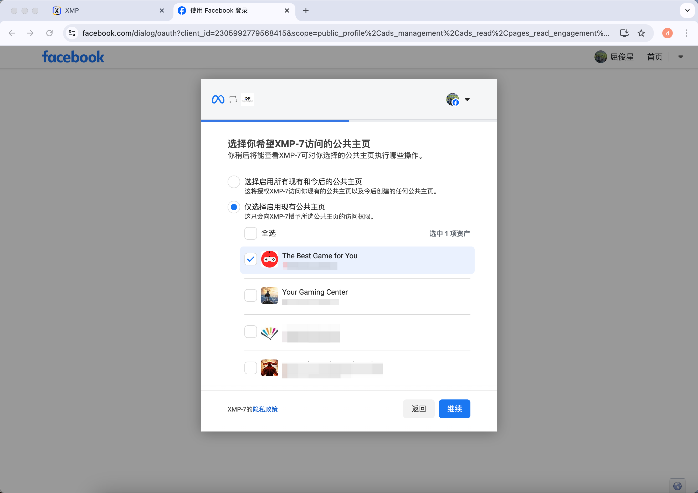
Task: Click the browser back arrow
Action: (x=12, y=33)
